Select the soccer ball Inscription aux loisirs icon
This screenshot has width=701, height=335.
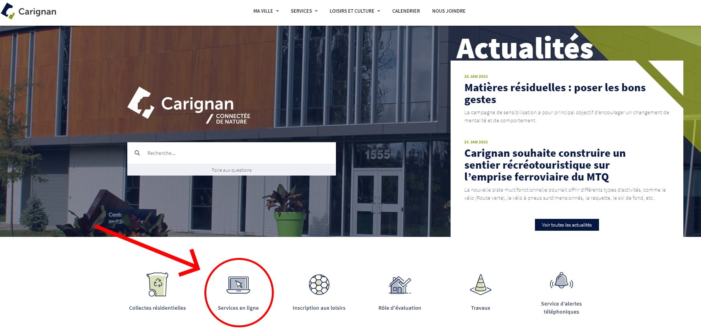(x=319, y=284)
